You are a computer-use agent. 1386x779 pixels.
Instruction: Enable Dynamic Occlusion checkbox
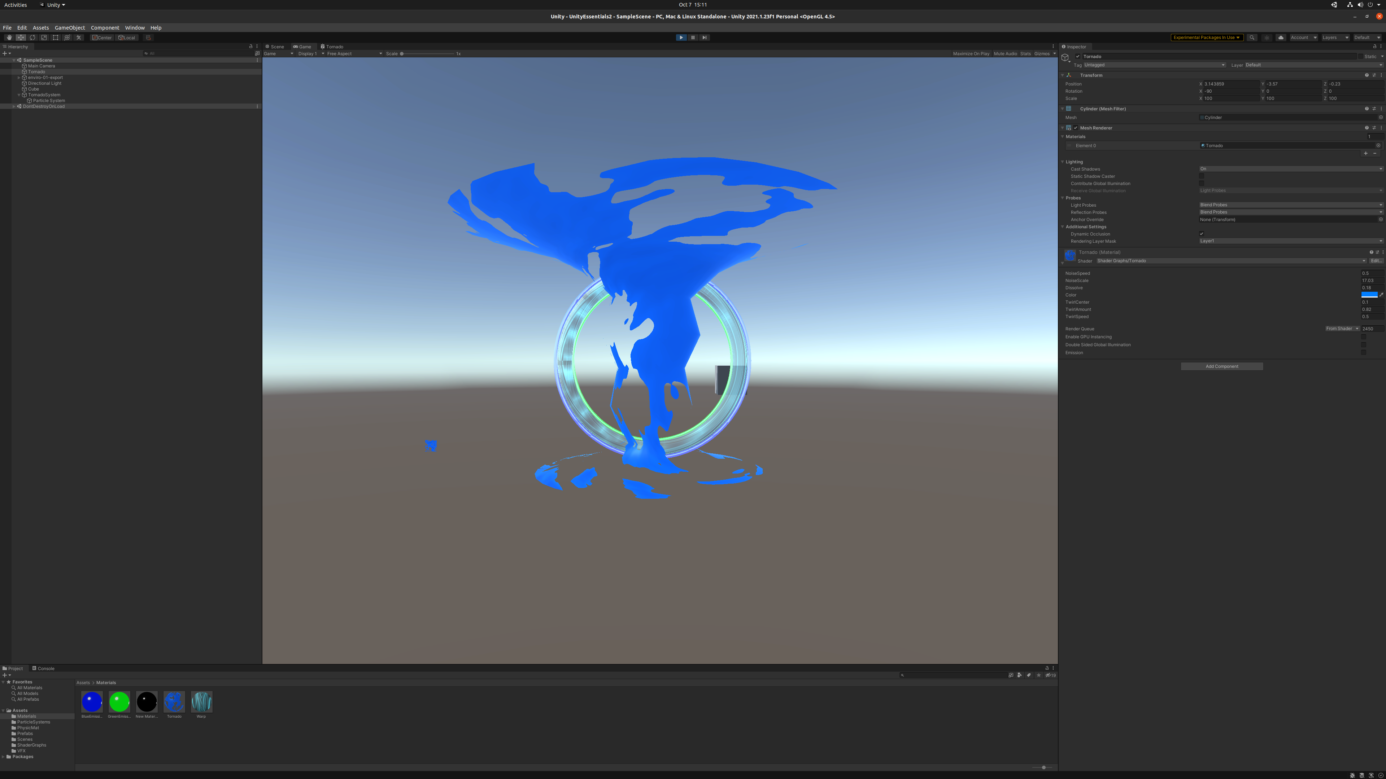tap(1201, 234)
